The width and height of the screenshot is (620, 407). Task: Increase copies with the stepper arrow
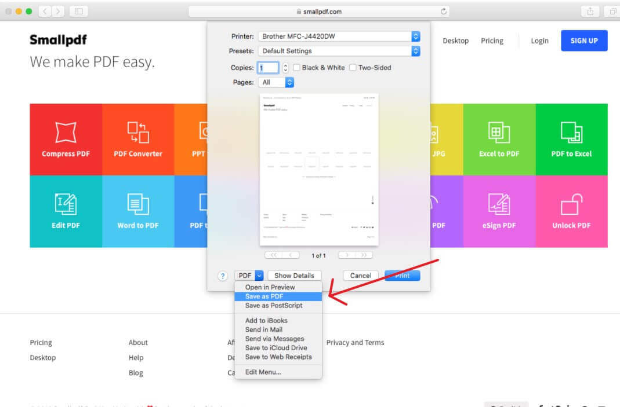tap(284, 65)
